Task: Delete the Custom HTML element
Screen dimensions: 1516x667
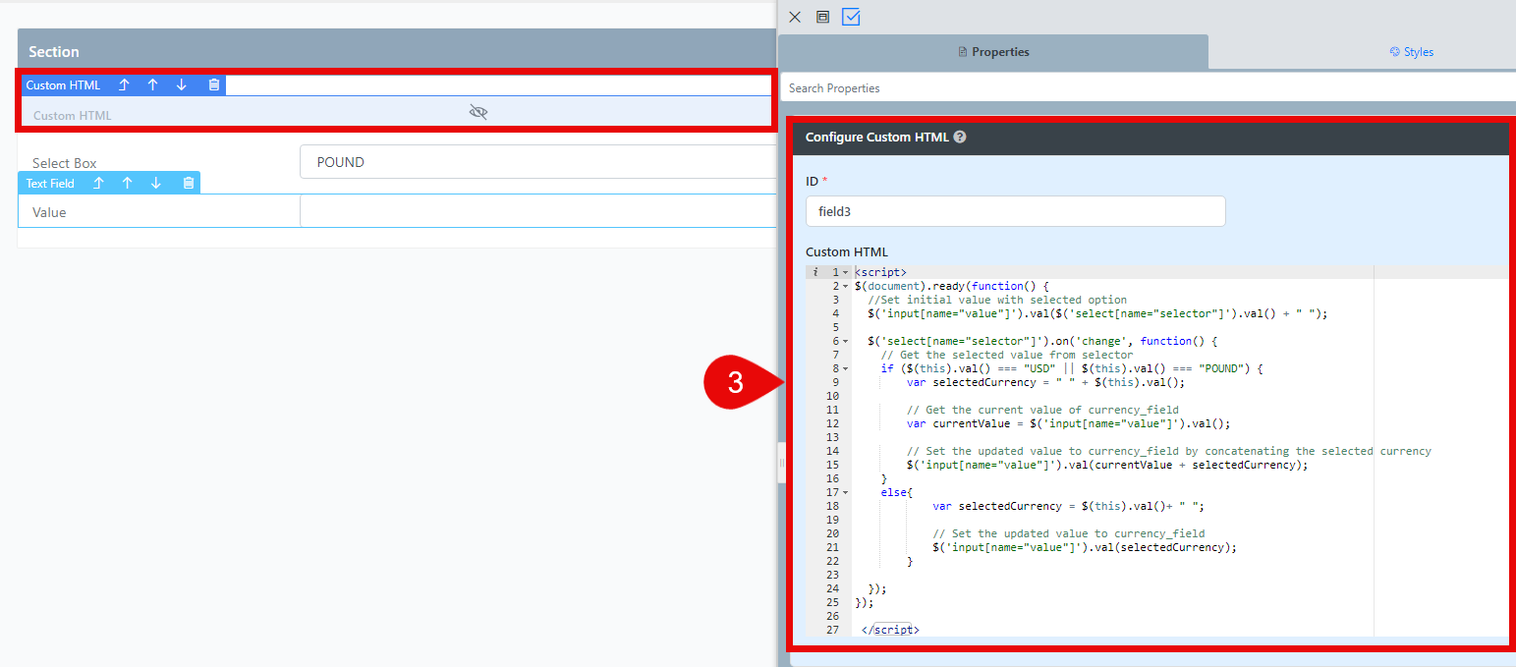Action: click(x=213, y=85)
